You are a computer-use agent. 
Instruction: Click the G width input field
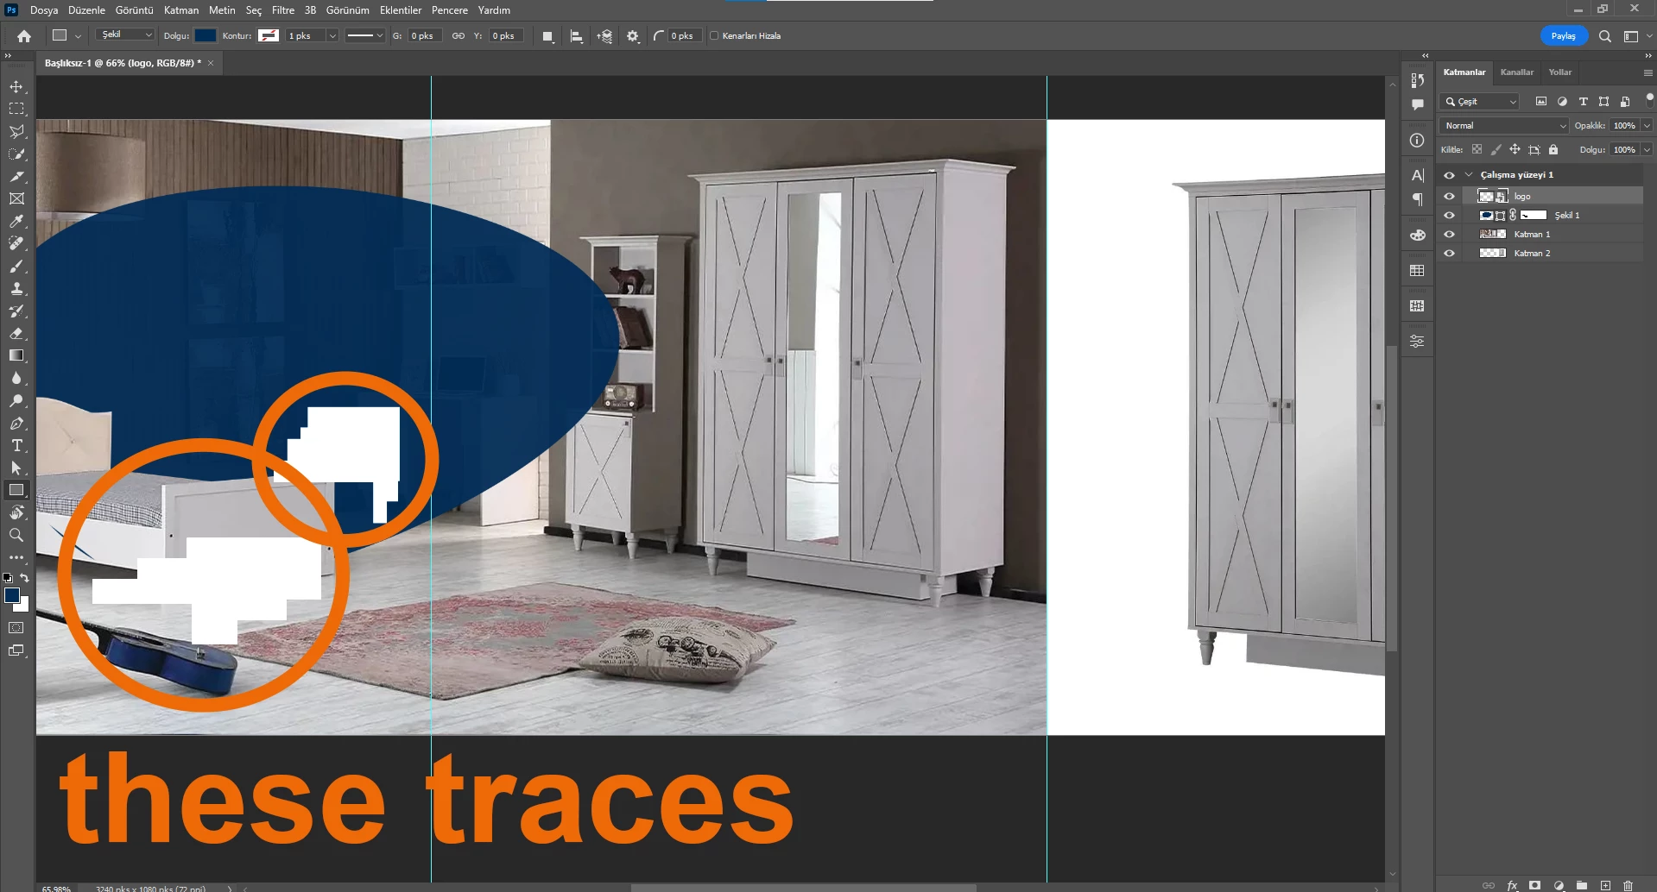click(425, 36)
